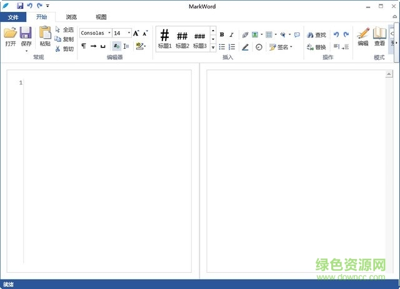
Task: Insert a 标题2 heading
Action: pos(182,38)
